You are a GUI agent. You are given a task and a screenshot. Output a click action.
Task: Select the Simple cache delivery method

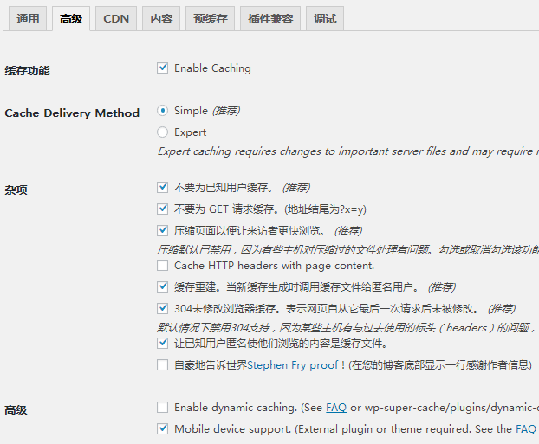(x=162, y=111)
